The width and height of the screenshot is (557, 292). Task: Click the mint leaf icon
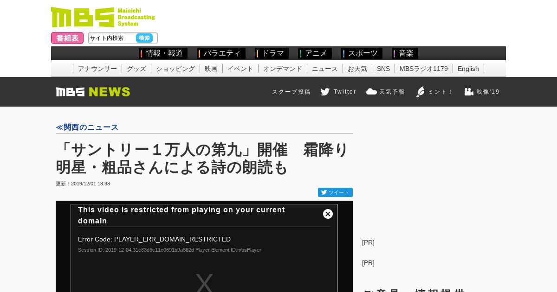pyautogui.click(x=421, y=92)
